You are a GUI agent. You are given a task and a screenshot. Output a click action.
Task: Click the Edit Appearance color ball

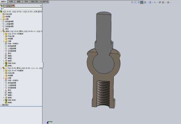160,2
